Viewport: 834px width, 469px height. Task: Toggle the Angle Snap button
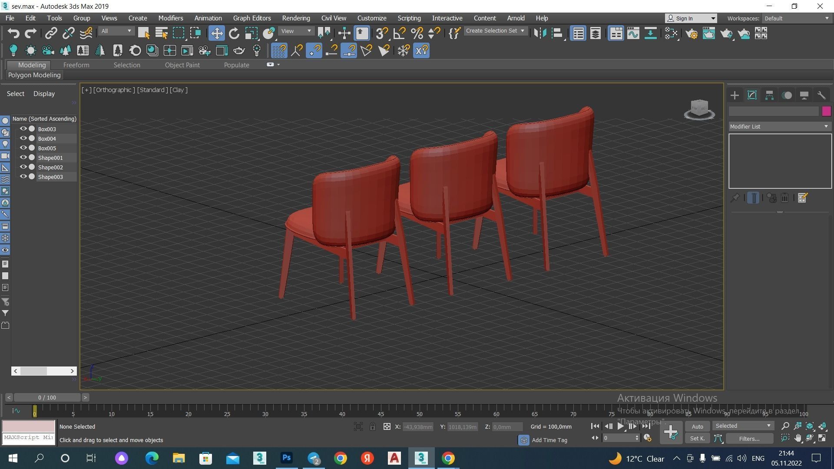[399, 33]
